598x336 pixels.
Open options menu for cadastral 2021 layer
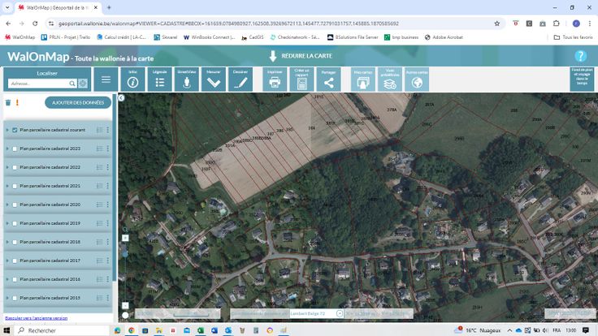[107, 186]
